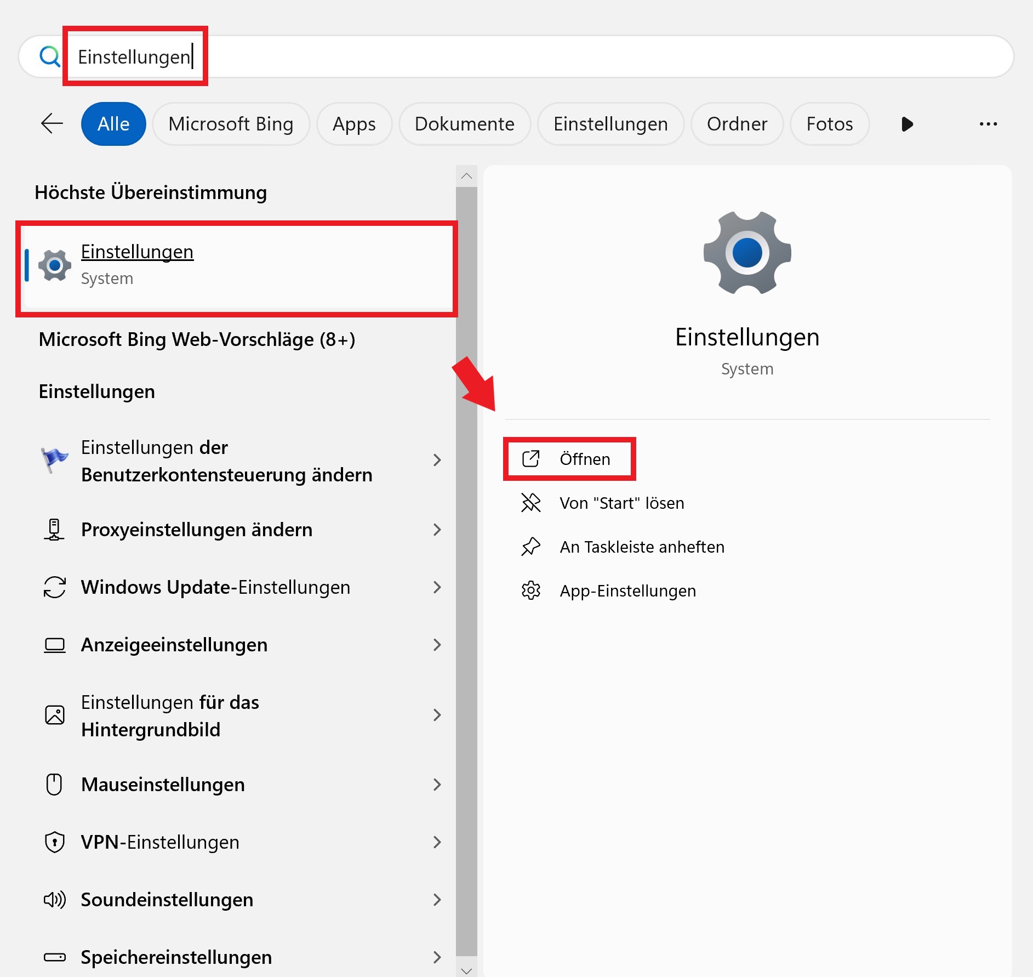Select the Apps filter tab
Viewport: 1033px width, 977px height.
coord(354,124)
